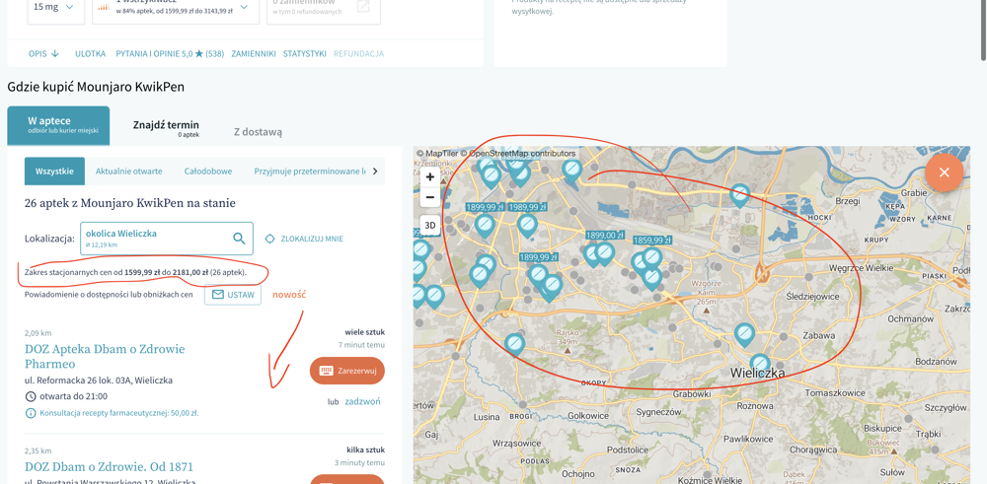The height and width of the screenshot is (484, 987).
Task: Switch the map to 3D view
Action: (x=430, y=225)
